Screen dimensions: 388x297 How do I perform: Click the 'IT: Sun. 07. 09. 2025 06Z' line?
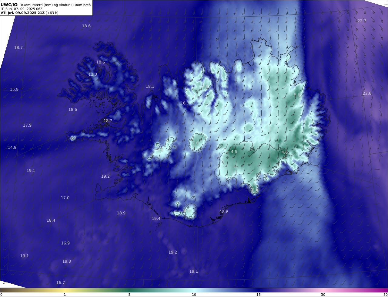22,9
